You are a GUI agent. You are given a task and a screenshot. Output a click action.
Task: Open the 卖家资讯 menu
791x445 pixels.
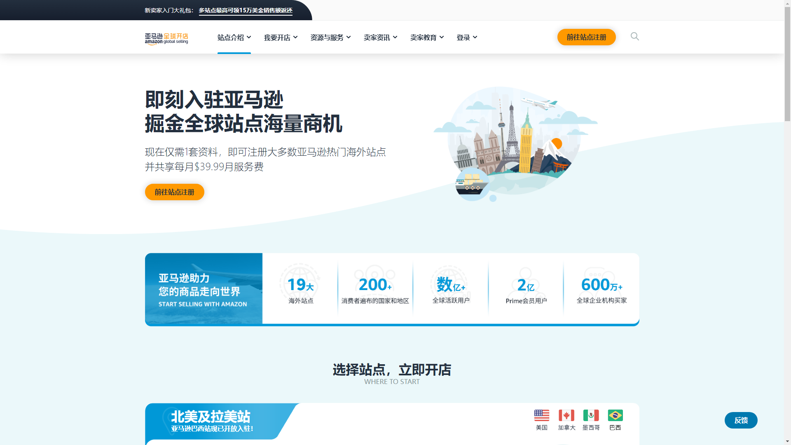tap(380, 37)
